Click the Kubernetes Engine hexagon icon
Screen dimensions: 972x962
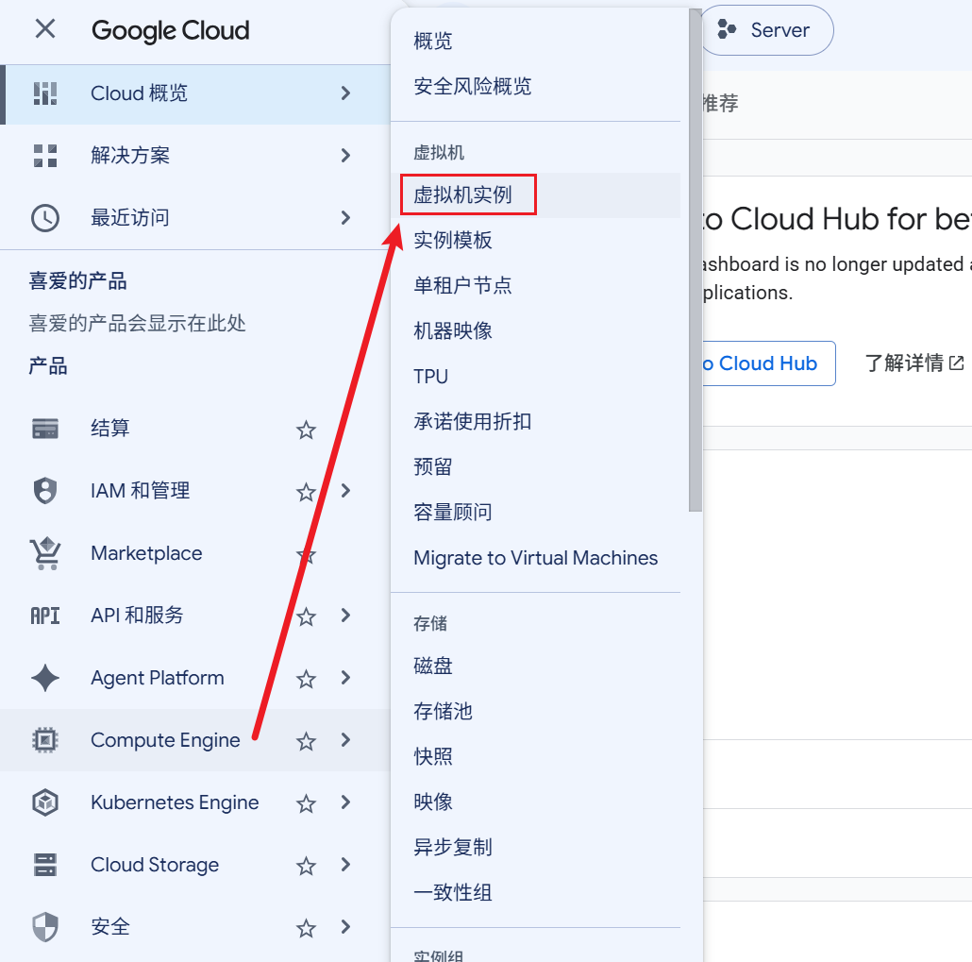point(45,802)
